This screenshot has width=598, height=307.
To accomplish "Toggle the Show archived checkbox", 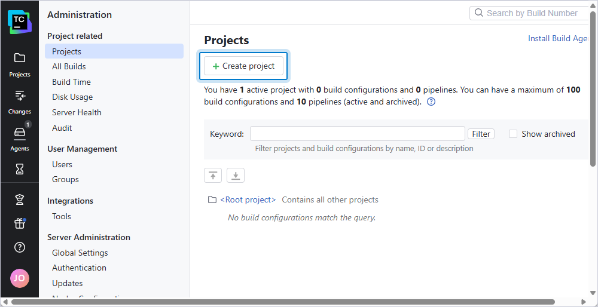I will (x=513, y=134).
